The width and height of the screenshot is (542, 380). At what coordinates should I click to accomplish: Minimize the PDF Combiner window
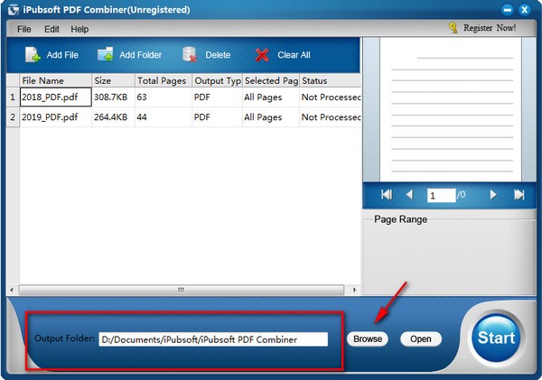coord(507,10)
